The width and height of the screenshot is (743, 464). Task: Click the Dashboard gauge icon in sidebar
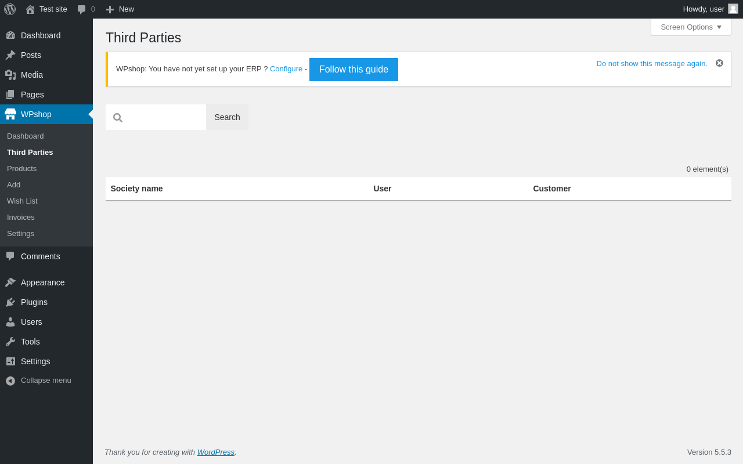10,35
